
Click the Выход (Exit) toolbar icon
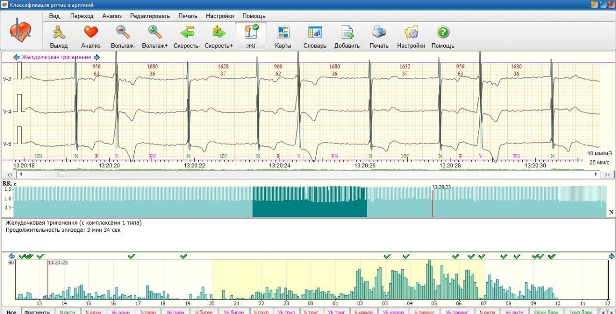click(59, 33)
